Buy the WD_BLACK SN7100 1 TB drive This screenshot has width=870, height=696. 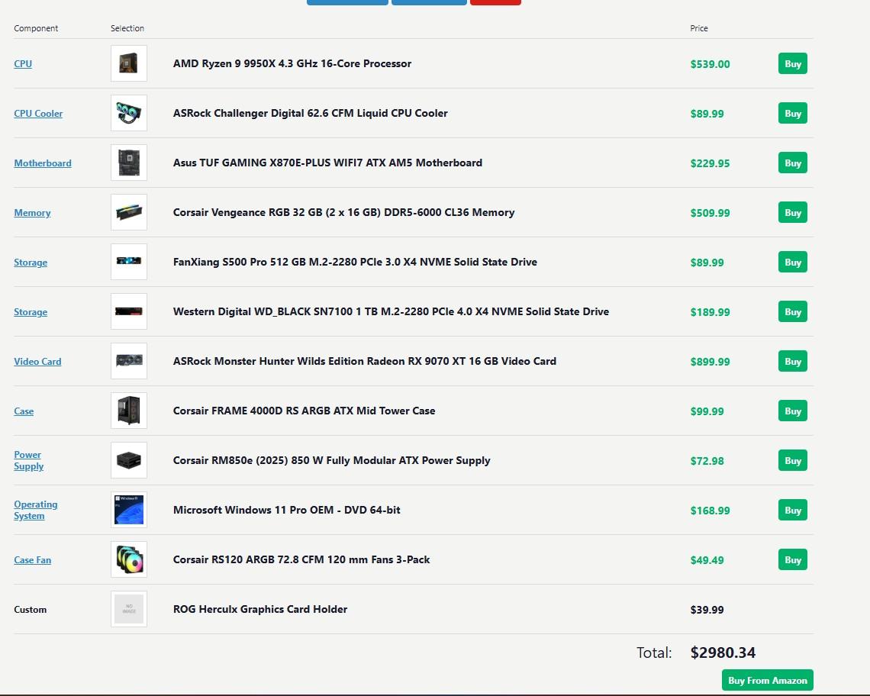pyautogui.click(x=792, y=311)
